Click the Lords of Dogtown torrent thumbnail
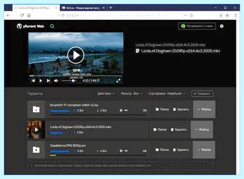The image size is (244, 179). point(36,129)
